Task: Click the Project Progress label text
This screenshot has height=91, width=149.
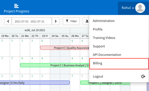Action: tap(17, 11)
